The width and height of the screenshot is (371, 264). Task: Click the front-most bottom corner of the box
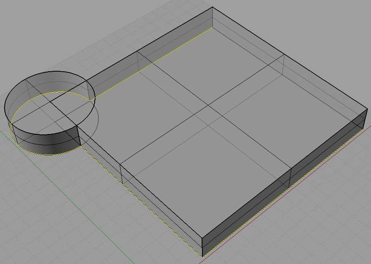pos(202,256)
